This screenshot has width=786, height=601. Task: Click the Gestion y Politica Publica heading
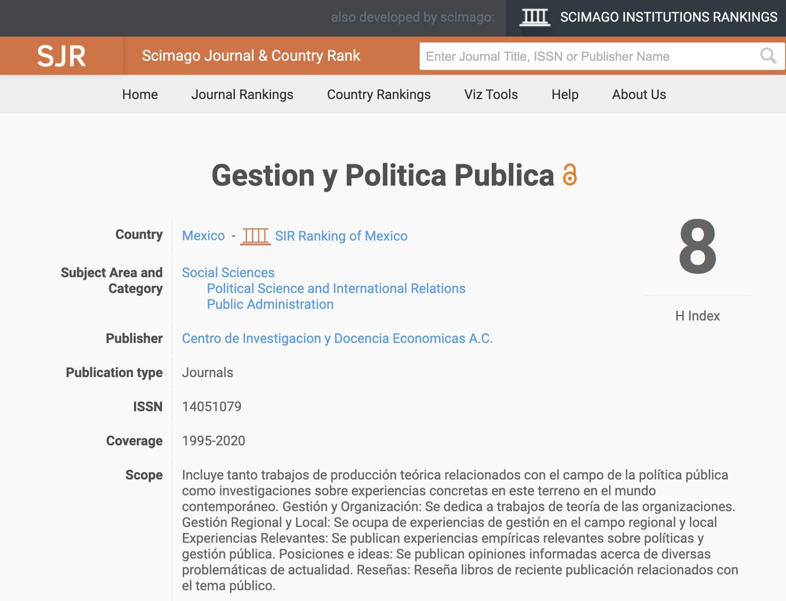383,175
